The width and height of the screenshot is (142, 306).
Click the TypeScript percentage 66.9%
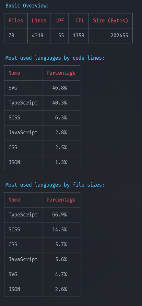(60, 214)
